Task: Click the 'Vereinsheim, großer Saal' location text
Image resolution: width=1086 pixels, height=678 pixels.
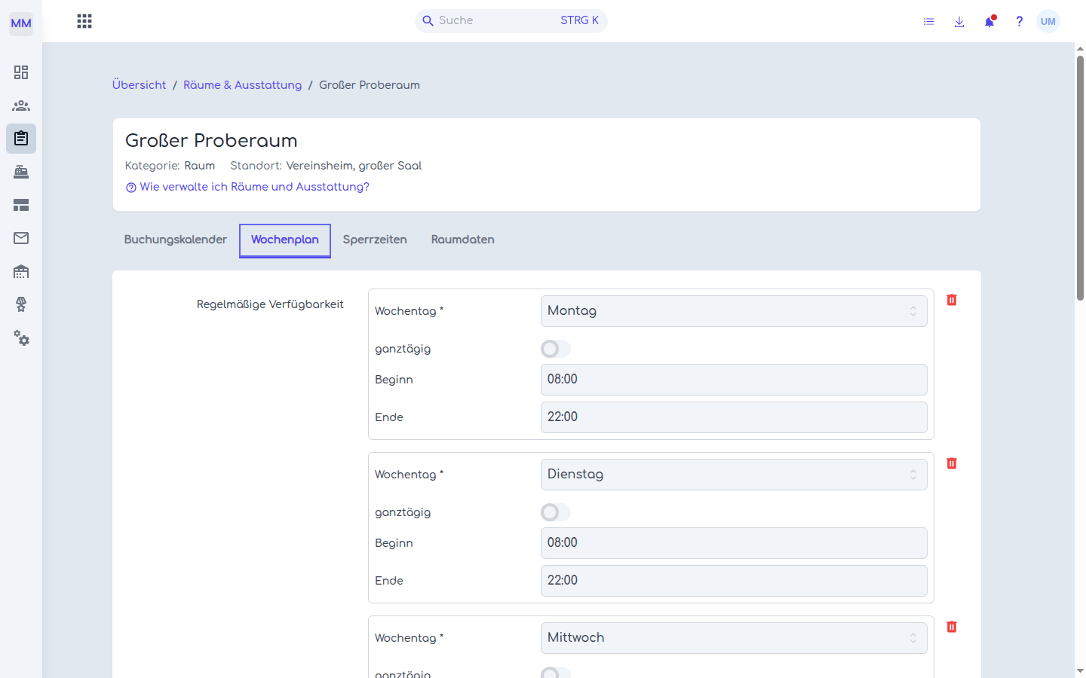Action: tap(354, 166)
